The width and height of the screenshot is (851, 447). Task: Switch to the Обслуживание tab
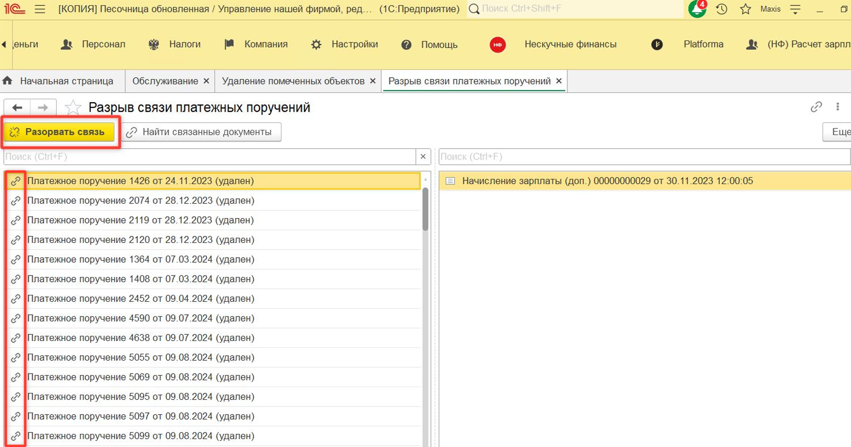pyautogui.click(x=165, y=81)
